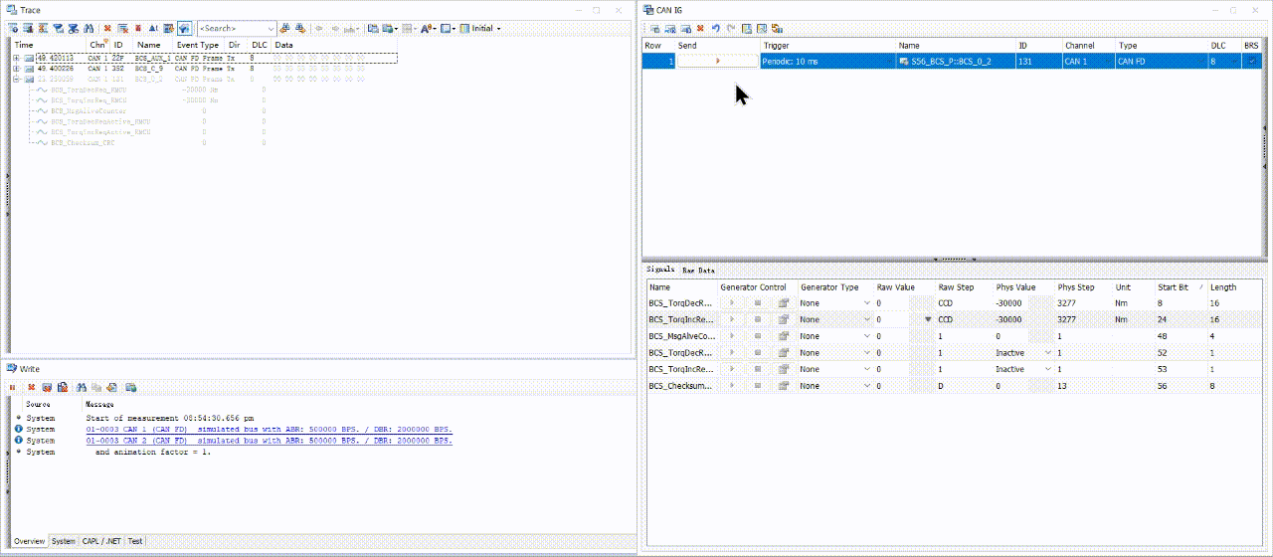Click the pause icon in Write window toolbar
The image size is (1273, 557).
12,387
